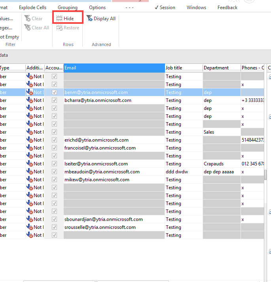Toggle Account checkbox in sbounardjian row

54,219
